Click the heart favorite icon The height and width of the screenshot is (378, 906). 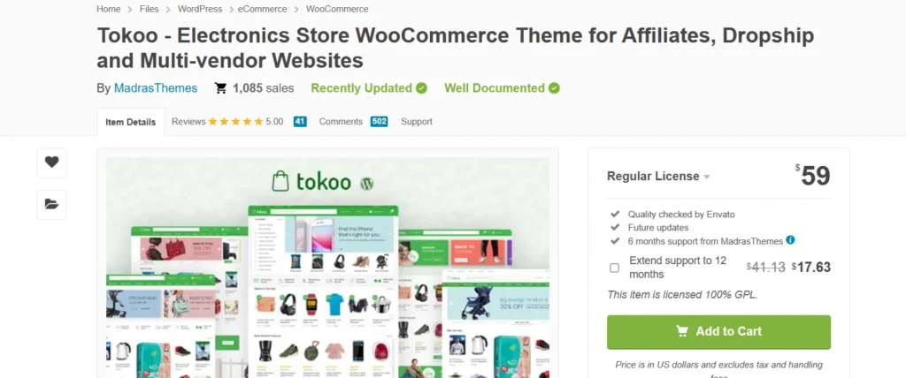(52, 163)
